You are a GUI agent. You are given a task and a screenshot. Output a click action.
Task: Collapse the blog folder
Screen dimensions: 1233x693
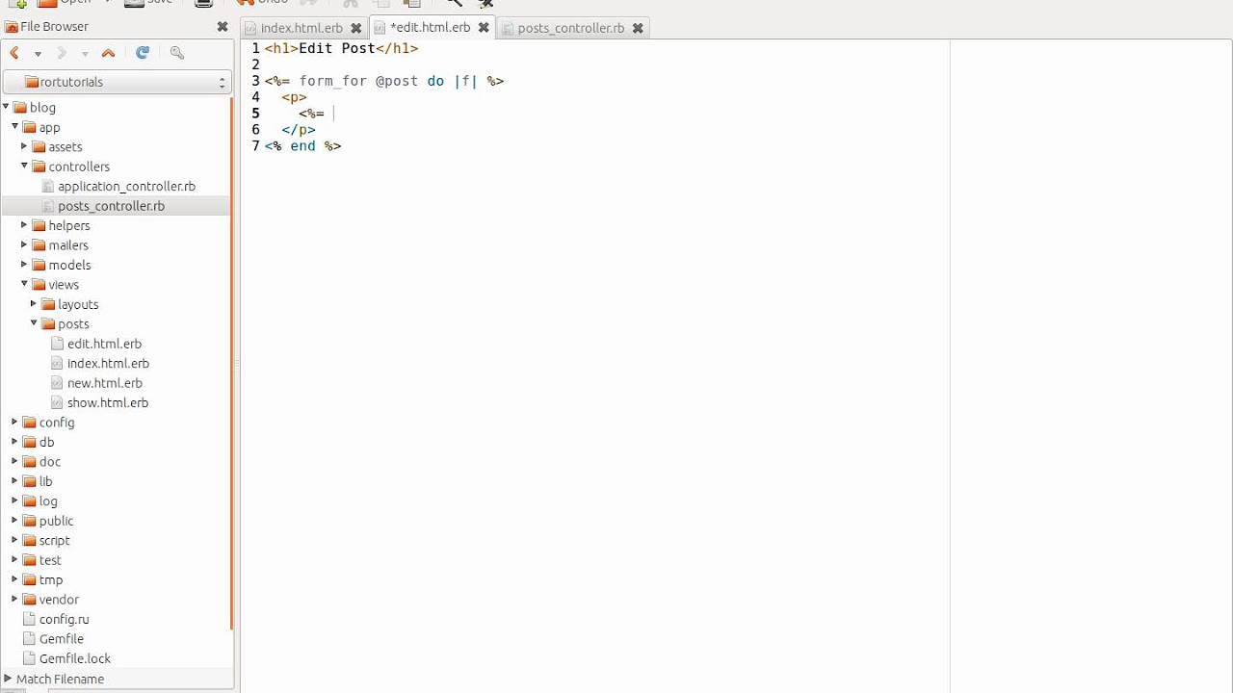(6, 107)
